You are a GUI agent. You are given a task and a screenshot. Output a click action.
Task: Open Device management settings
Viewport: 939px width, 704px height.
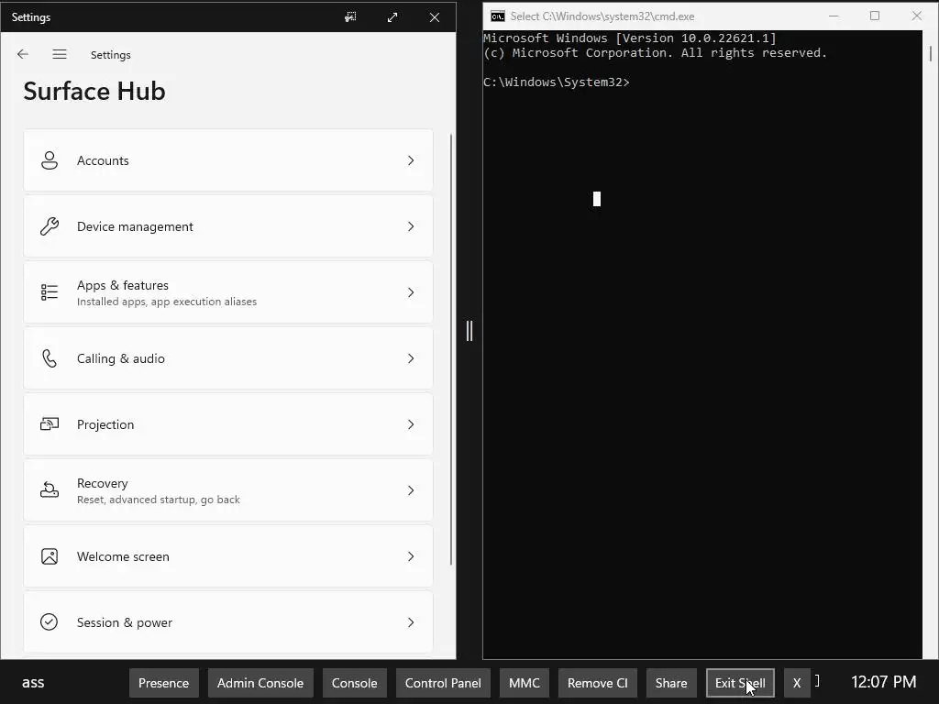(x=228, y=226)
